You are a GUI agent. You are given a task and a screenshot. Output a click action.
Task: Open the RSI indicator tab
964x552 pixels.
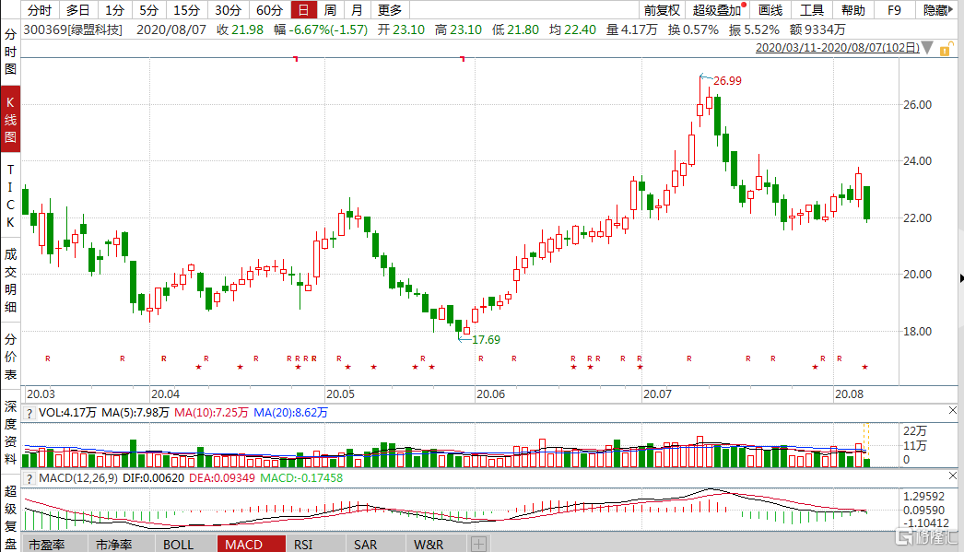[303, 545]
